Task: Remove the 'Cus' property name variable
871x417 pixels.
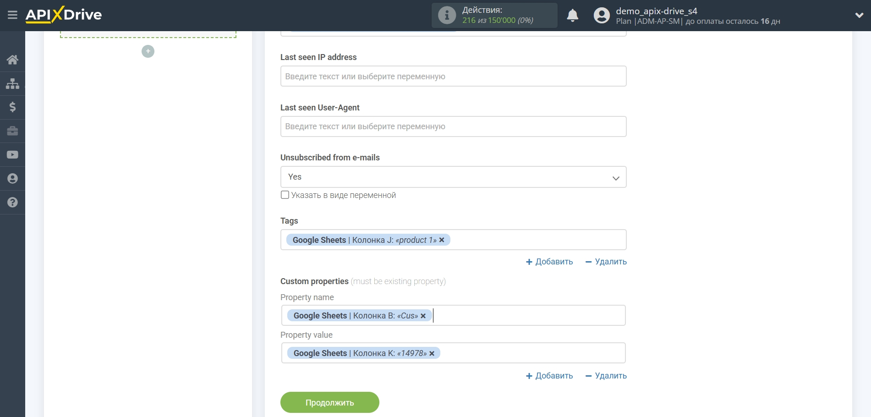Action: [423, 316]
